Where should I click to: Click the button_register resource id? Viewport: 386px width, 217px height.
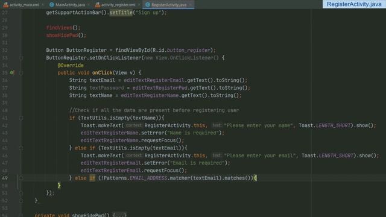tap(189, 50)
